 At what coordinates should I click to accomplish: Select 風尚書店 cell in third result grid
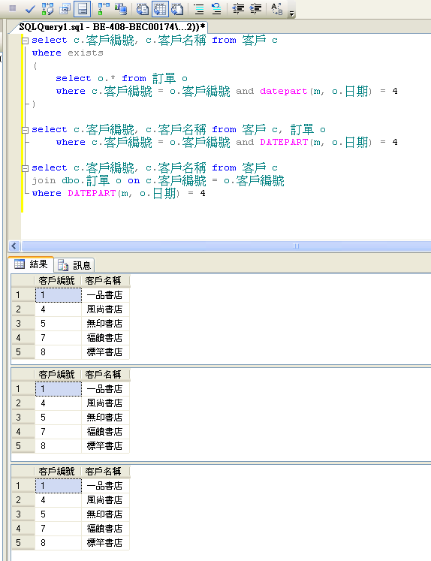[105, 500]
